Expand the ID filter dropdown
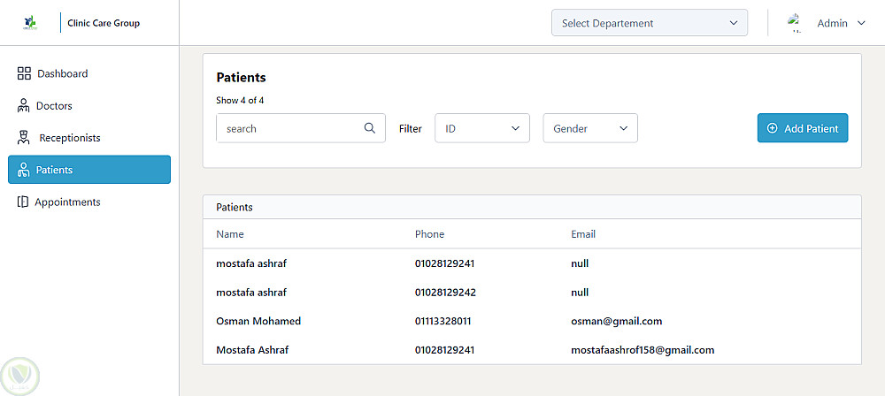885x396 pixels. pos(482,128)
